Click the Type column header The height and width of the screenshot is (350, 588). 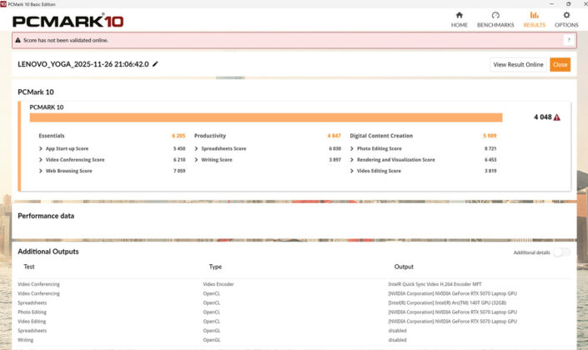(215, 267)
